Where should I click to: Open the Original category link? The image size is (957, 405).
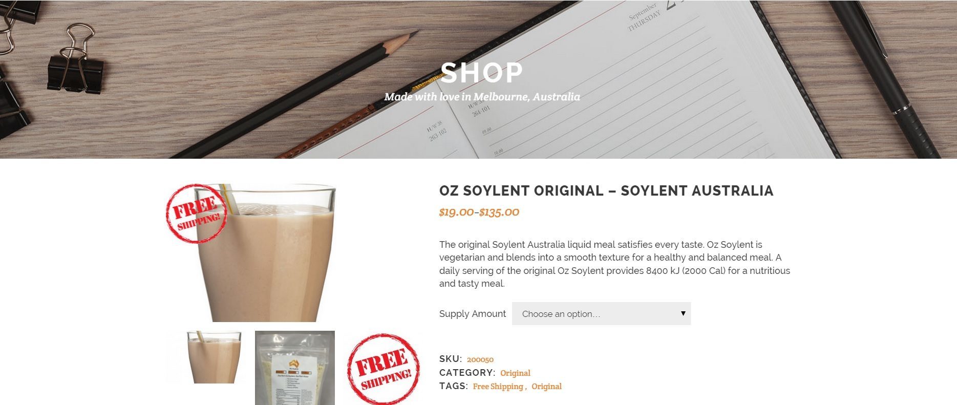(x=515, y=373)
